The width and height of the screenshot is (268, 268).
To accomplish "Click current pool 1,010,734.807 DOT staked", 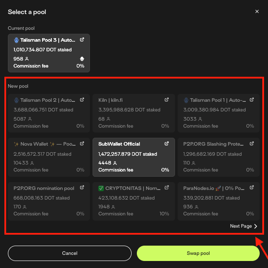I will point(43,50).
